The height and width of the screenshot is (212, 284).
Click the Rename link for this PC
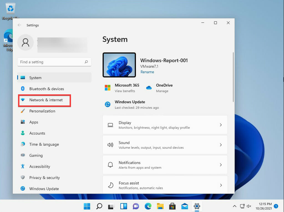(147, 72)
